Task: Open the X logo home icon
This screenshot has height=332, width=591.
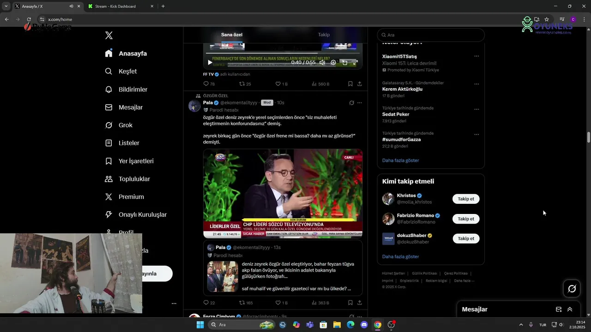Action: click(109, 36)
